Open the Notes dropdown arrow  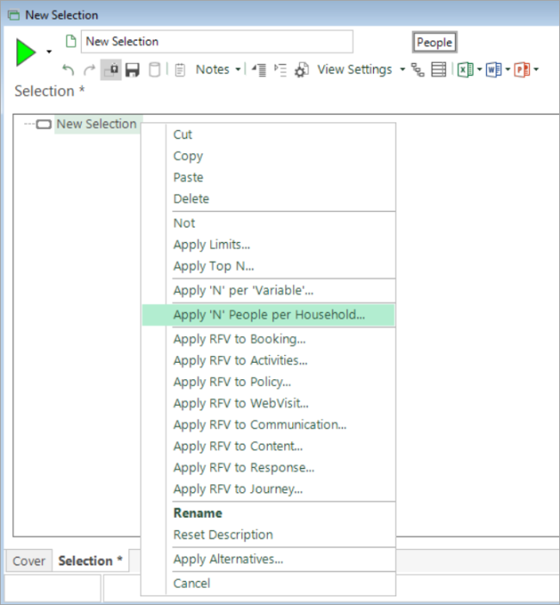pos(238,70)
